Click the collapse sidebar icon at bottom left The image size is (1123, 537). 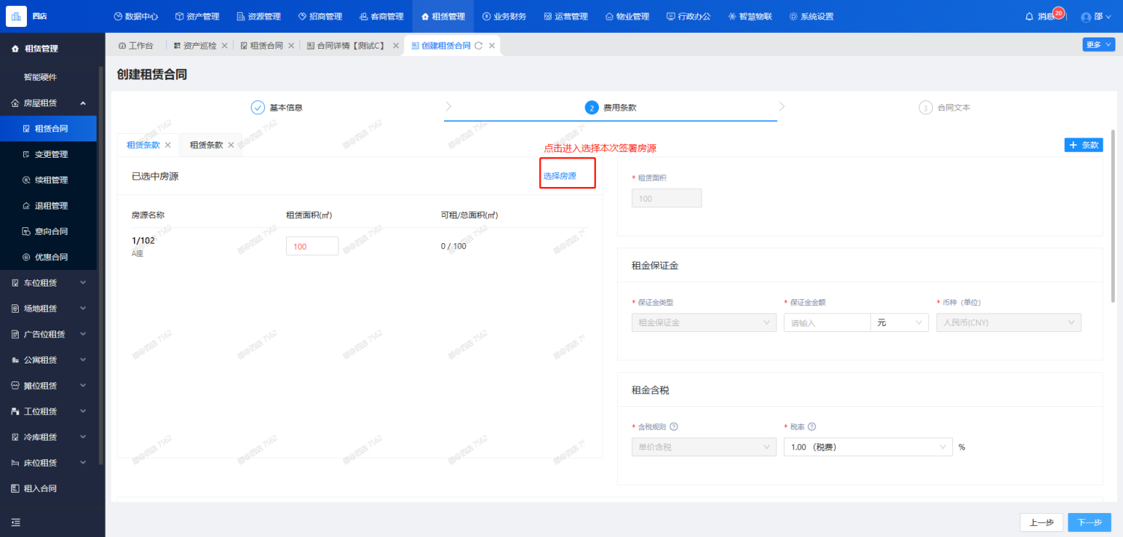coord(16,522)
